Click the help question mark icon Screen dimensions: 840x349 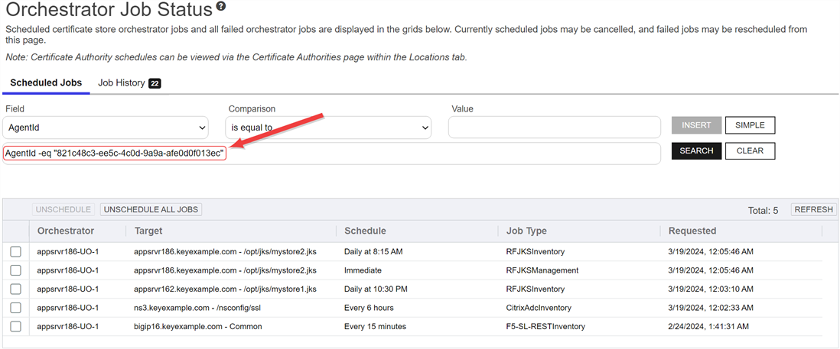click(221, 7)
